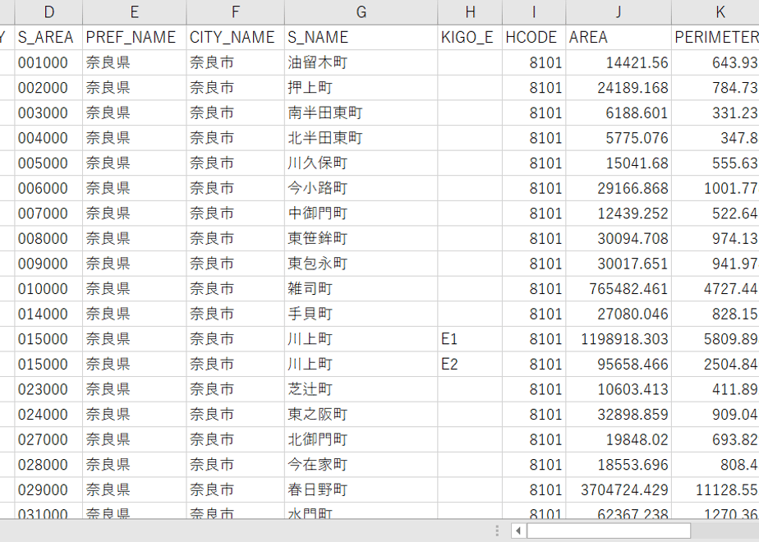
Task: Select the cell 川久保町
Action: click(361, 163)
